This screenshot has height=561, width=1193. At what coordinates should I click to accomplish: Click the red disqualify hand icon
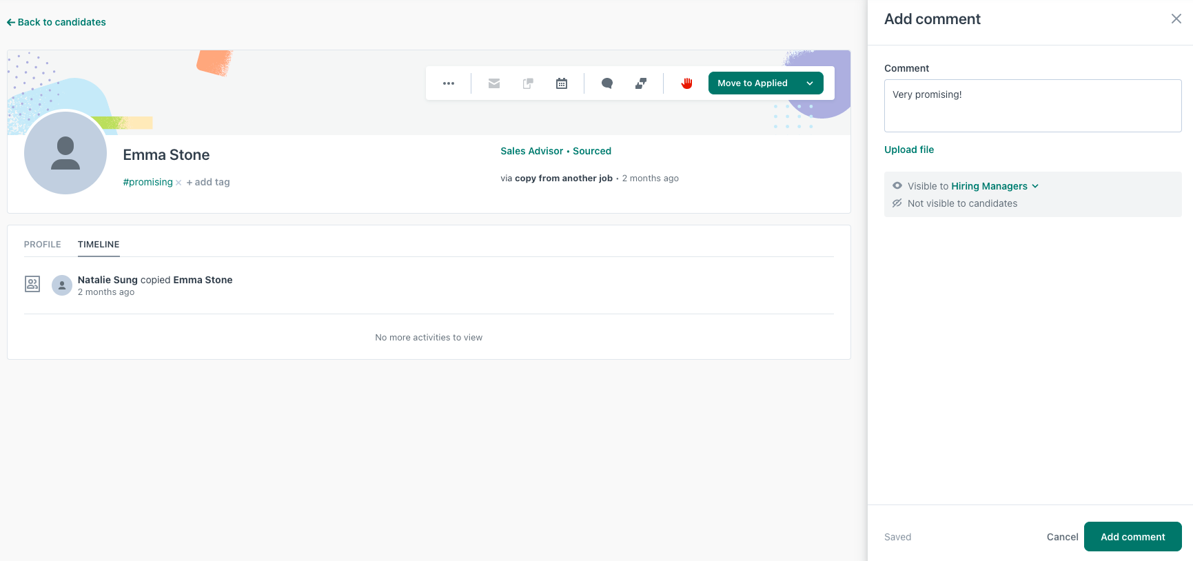(686, 83)
